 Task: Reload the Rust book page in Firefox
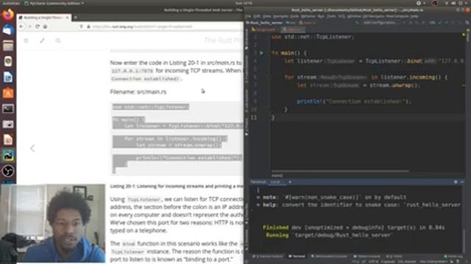coord(38,26)
